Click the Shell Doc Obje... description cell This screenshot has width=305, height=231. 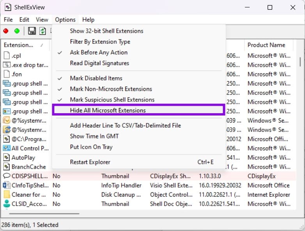coord(171,204)
